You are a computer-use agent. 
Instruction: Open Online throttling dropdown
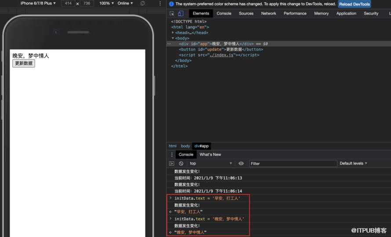tap(125, 3)
